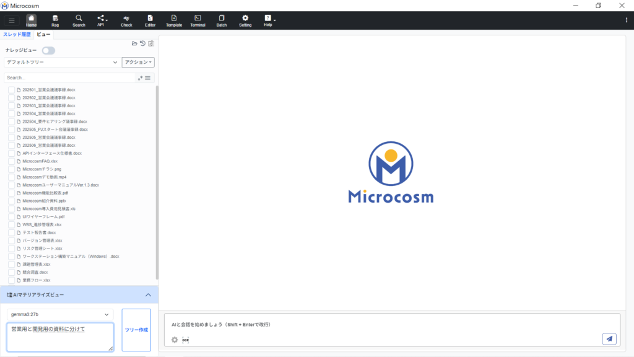Send the chat message with paper plane button
The image size is (634, 357).
[x=609, y=339]
